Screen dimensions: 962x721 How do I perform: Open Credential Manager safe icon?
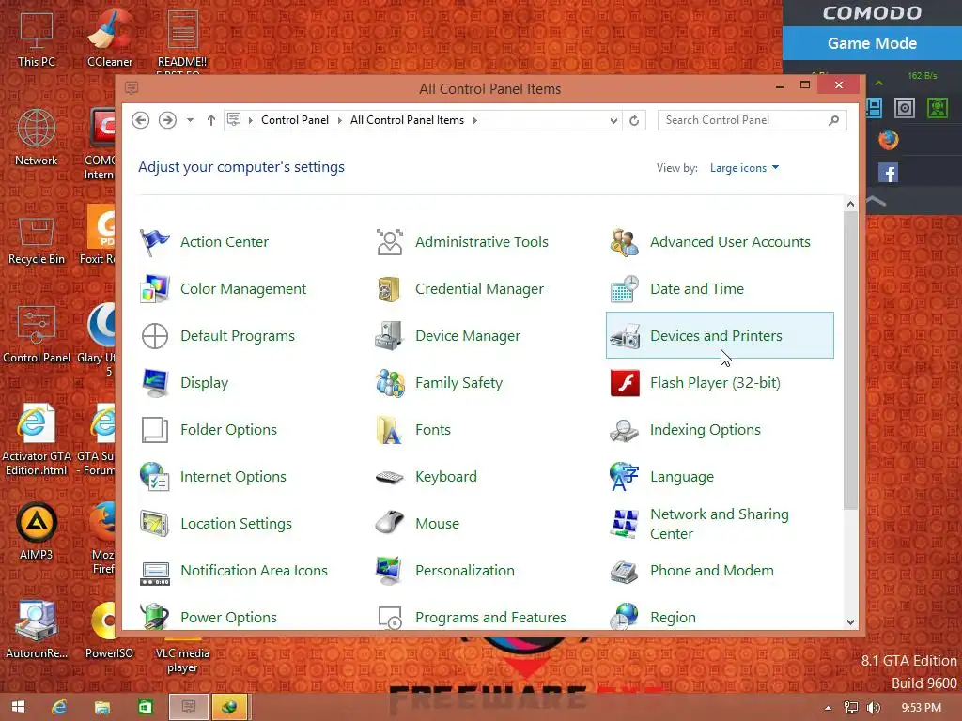390,289
